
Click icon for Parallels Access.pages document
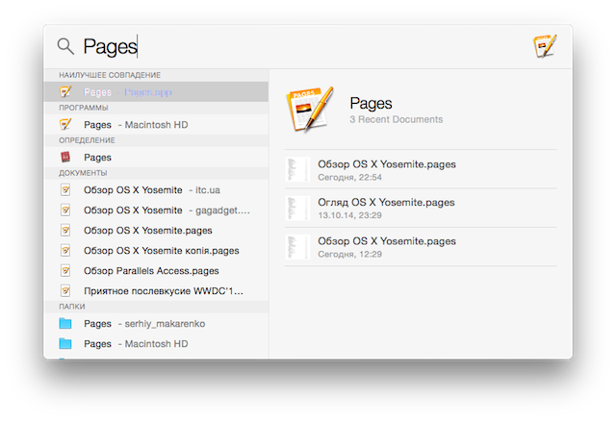click(x=65, y=271)
